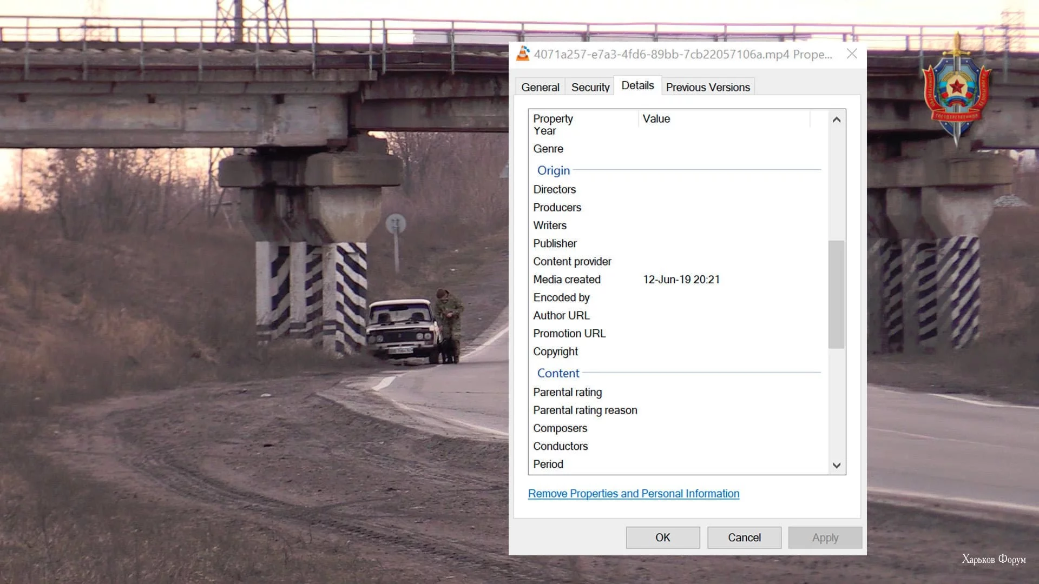The image size is (1039, 584).
Task: Open the Security tab
Action: (590, 87)
